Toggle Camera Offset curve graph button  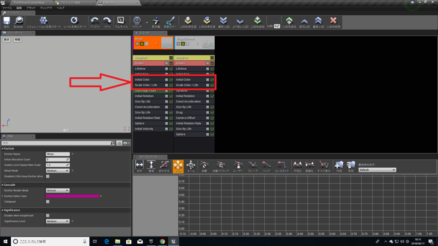coord(212,118)
